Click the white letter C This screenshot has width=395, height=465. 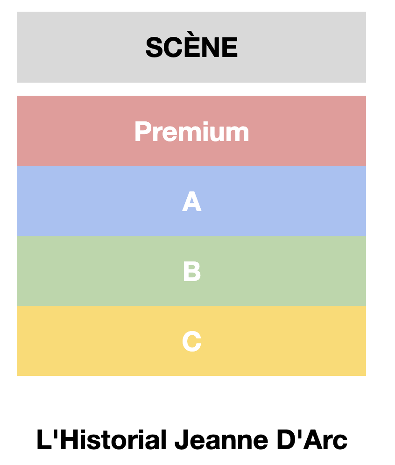(x=191, y=341)
